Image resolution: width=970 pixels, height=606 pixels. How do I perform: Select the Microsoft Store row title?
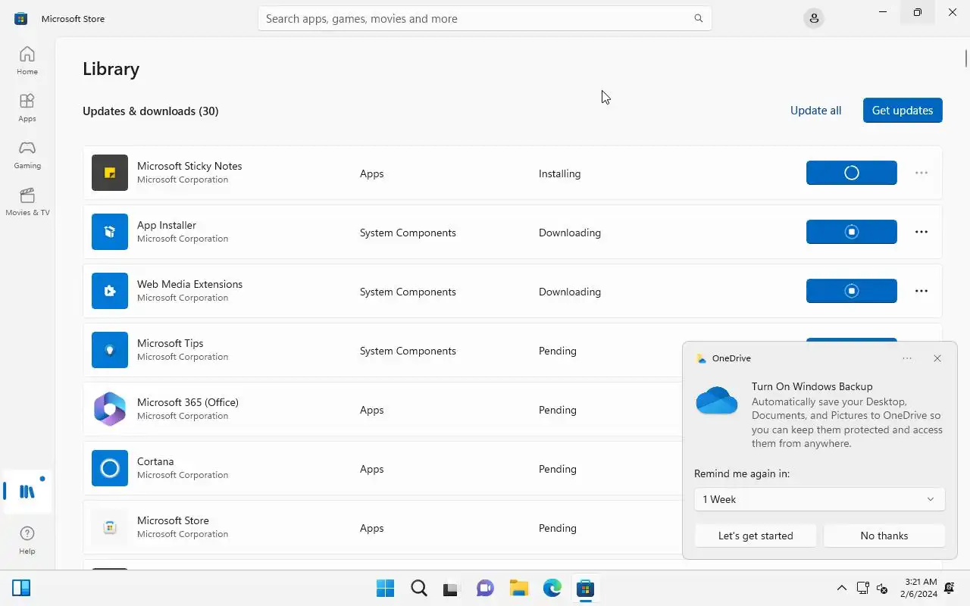click(173, 520)
